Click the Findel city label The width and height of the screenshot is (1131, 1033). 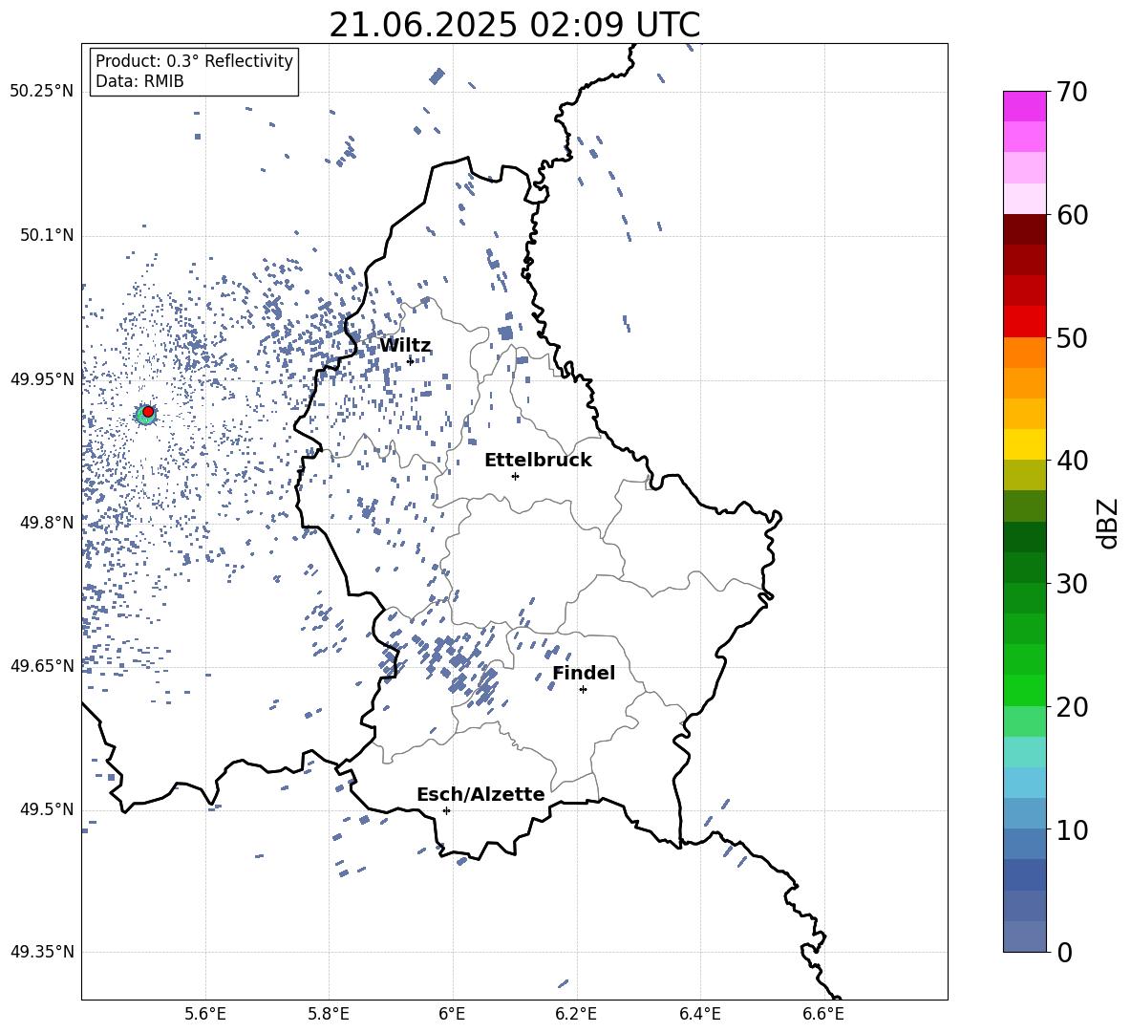[x=584, y=673]
